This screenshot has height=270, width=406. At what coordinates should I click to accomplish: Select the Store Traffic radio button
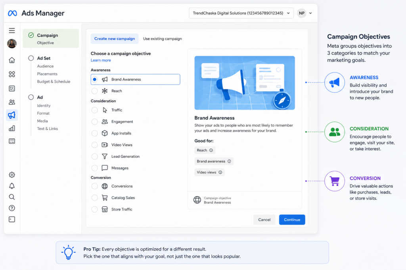tap(95, 210)
